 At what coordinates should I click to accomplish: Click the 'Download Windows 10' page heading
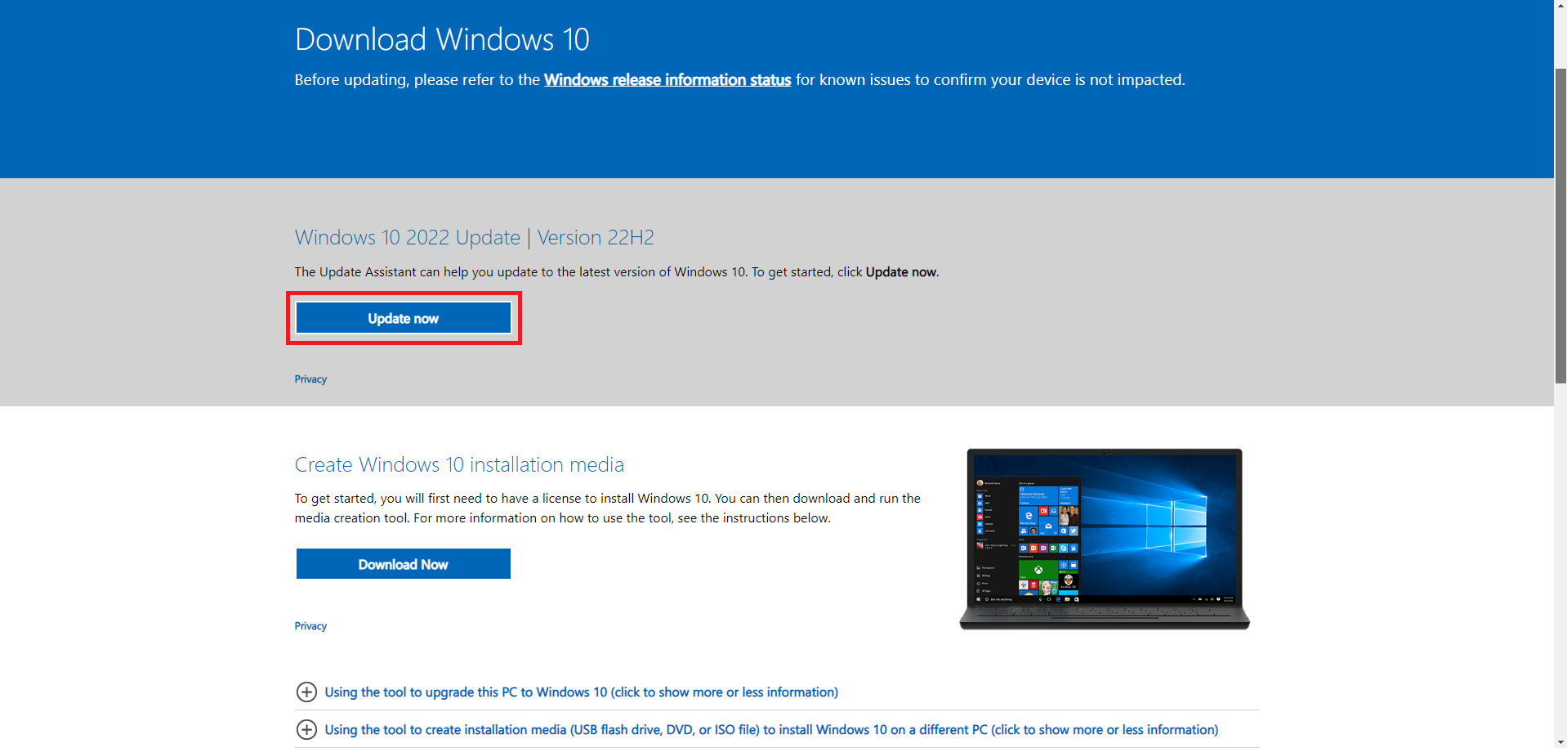click(x=442, y=39)
